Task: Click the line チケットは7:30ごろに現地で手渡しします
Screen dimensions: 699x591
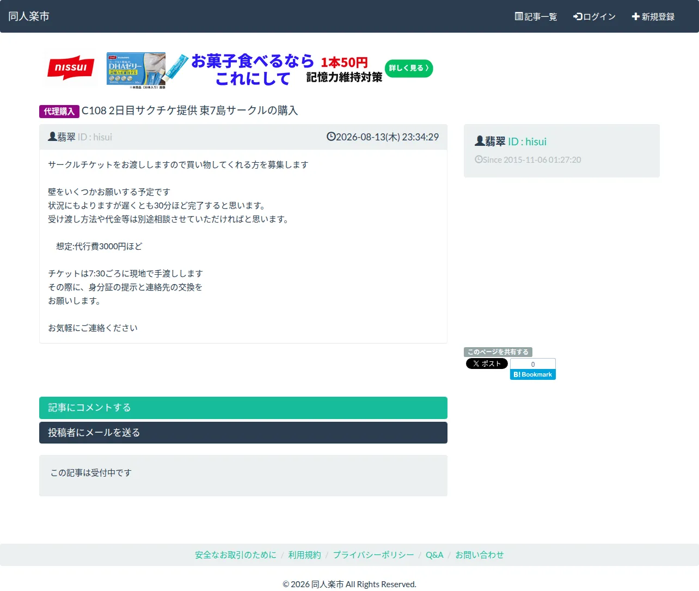Action: coord(125,274)
